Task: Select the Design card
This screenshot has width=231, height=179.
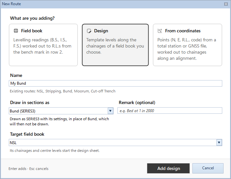Action: pos(115,45)
